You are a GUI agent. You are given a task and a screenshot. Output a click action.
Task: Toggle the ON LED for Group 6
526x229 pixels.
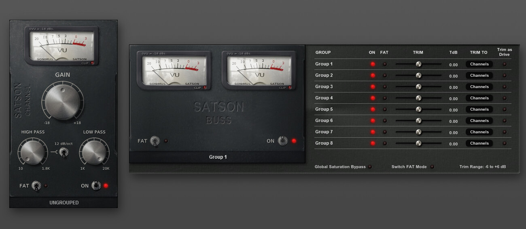(x=373, y=121)
